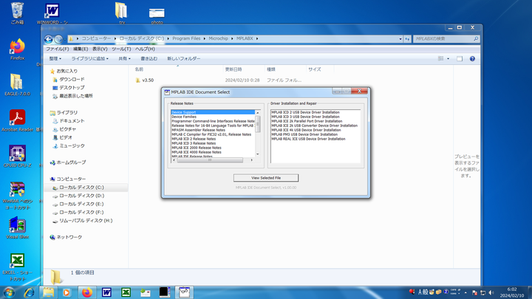Select MPLAB ICD 2 USB Device Driver Installation

[x=305, y=112]
